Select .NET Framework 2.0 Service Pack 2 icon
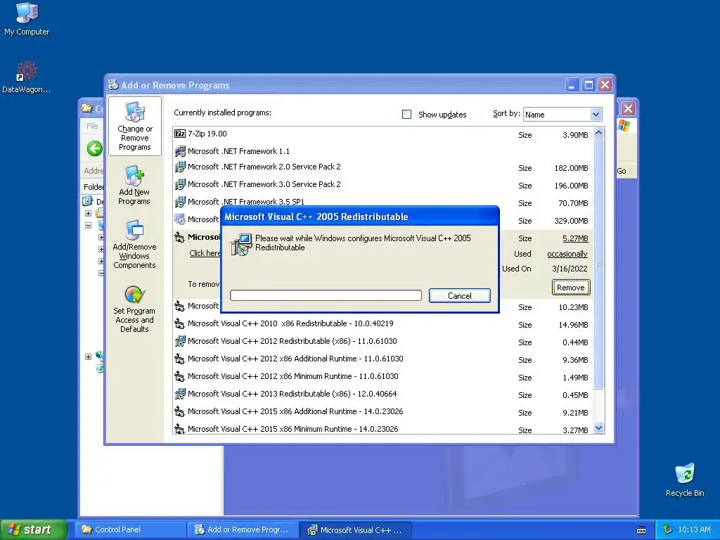720x540 pixels. coord(179,167)
